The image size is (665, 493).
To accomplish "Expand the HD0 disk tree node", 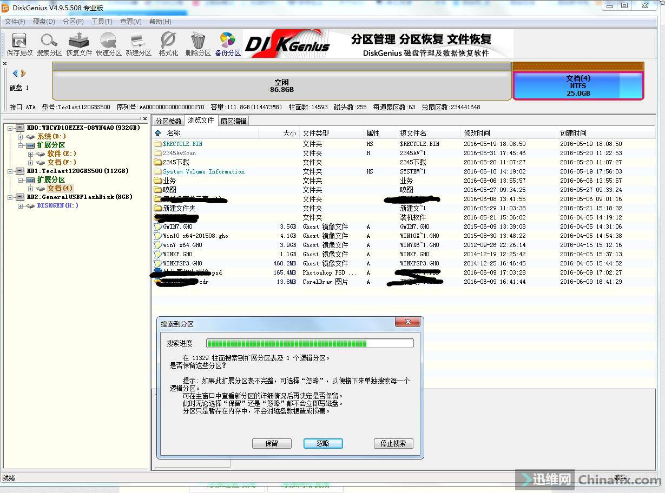I will click(11, 128).
